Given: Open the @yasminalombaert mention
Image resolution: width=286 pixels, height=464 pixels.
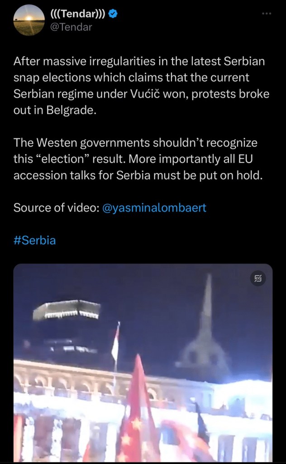Looking at the screenshot, I should (x=155, y=208).
